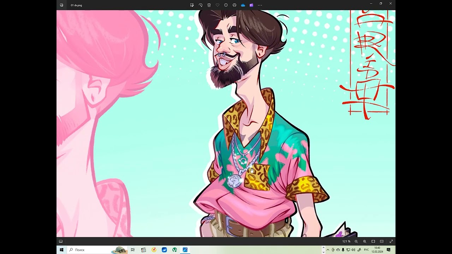Open the notification center icon
The height and width of the screenshot is (254, 452).
[x=388, y=250]
